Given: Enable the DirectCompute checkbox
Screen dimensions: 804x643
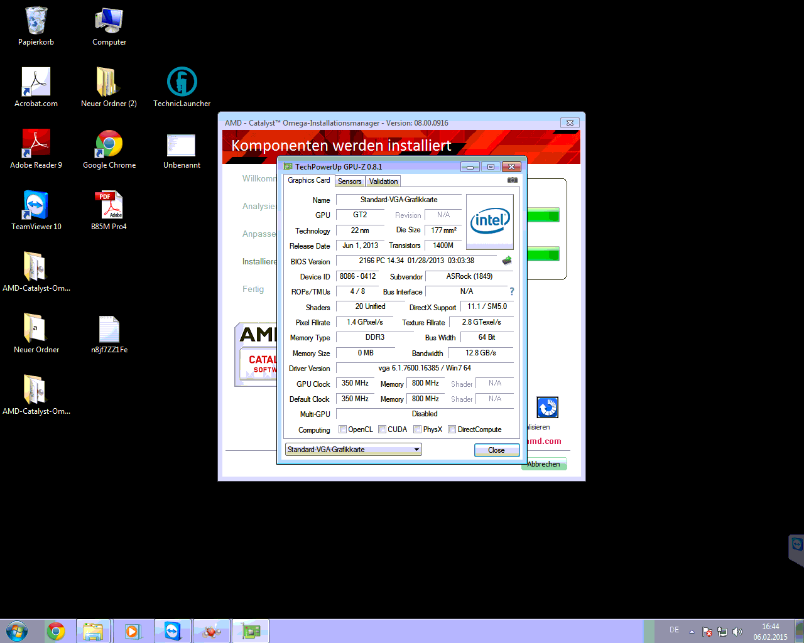Looking at the screenshot, I should click(452, 430).
